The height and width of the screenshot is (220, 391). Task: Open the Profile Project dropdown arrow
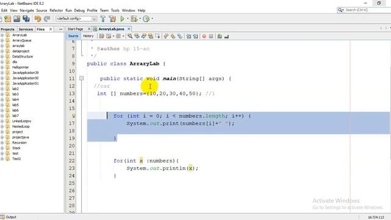[x=152, y=19]
